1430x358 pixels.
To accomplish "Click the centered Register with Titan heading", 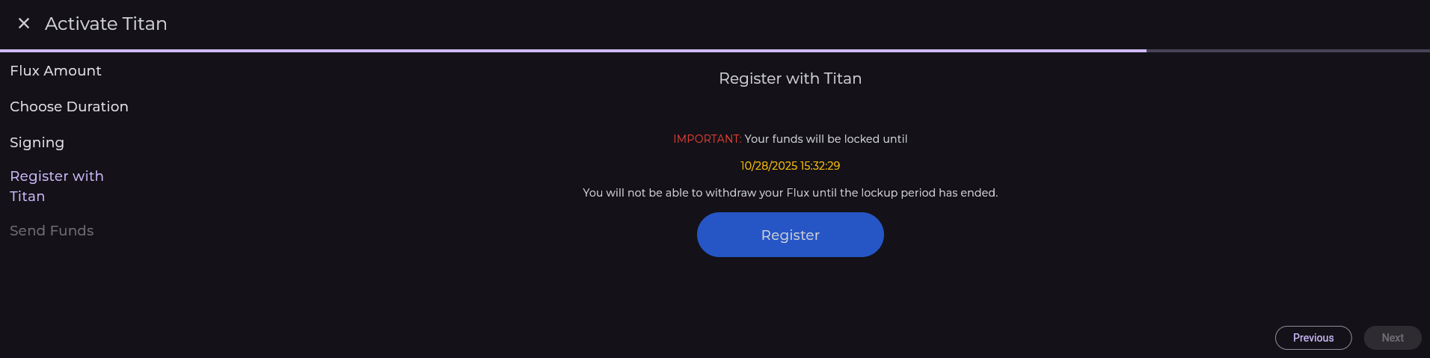I will pos(790,78).
